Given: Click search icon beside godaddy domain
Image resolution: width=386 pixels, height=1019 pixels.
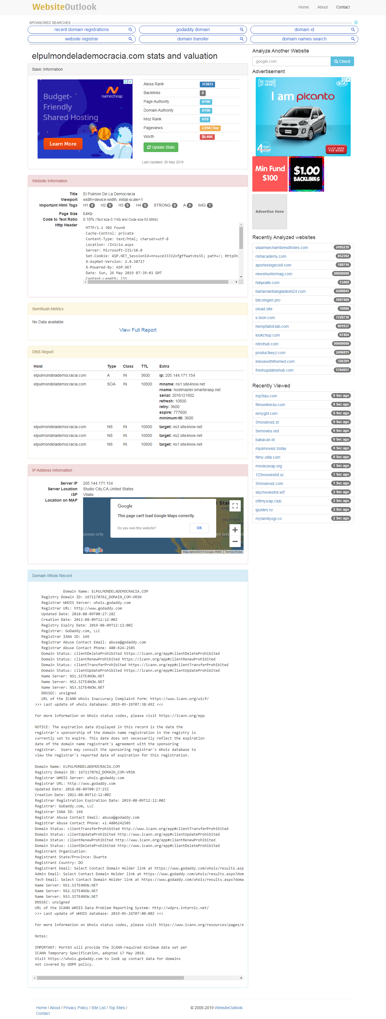Looking at the screenshot, I should pos(242,30).
